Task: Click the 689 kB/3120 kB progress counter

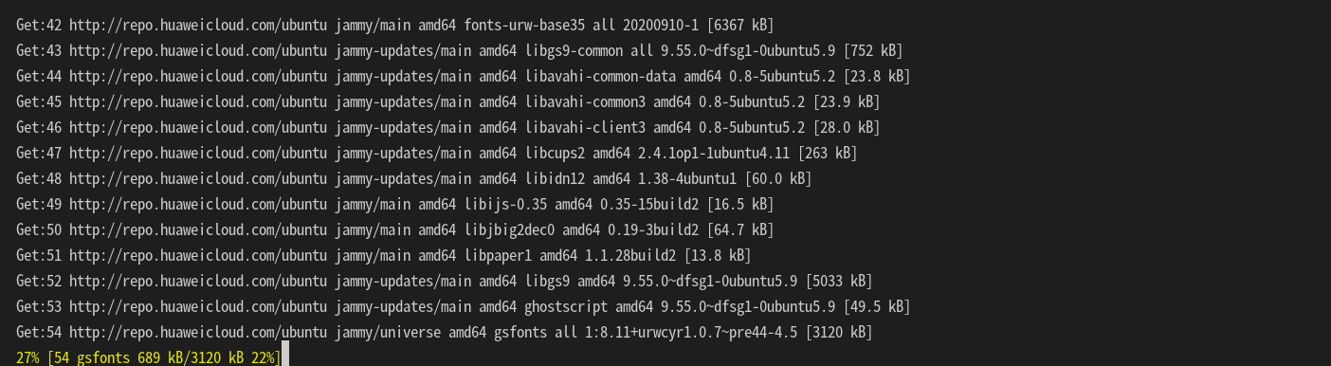Action: 191,358
